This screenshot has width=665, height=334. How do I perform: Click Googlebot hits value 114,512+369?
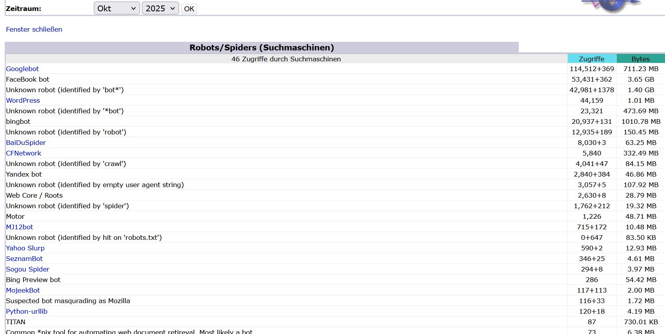point(592,69)
